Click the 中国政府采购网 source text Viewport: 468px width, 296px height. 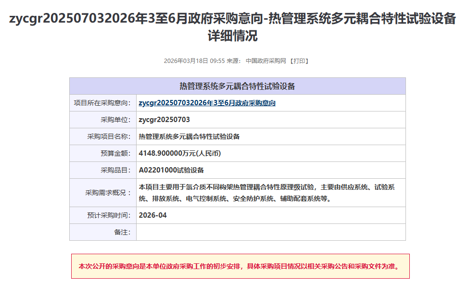click(x=266, y=61)
